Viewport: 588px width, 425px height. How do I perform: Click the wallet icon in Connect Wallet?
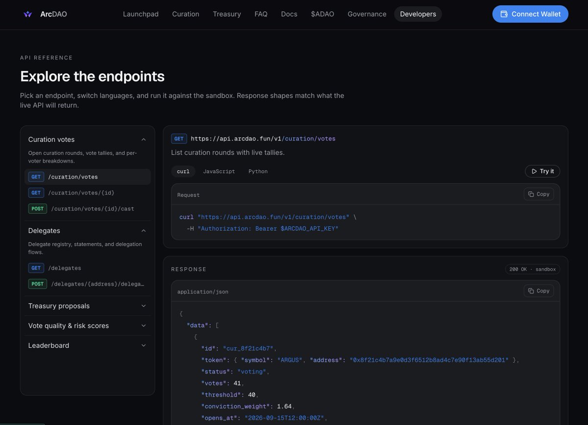coord(504,14)
